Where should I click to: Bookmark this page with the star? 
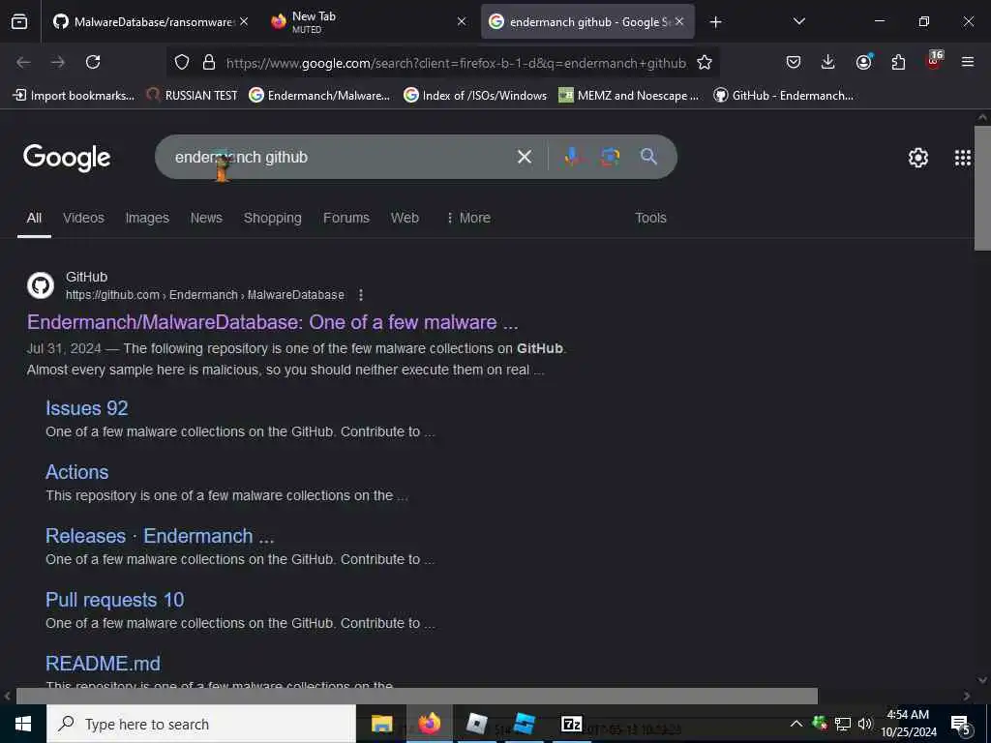click(x=705, y=63)
